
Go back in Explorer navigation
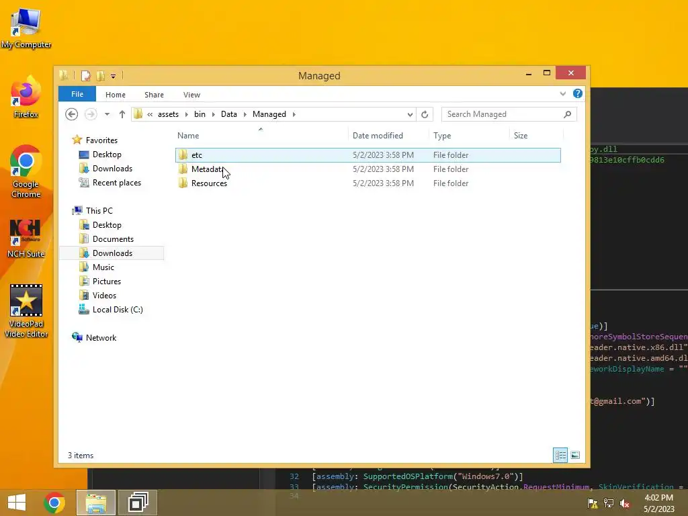point(71,114)
